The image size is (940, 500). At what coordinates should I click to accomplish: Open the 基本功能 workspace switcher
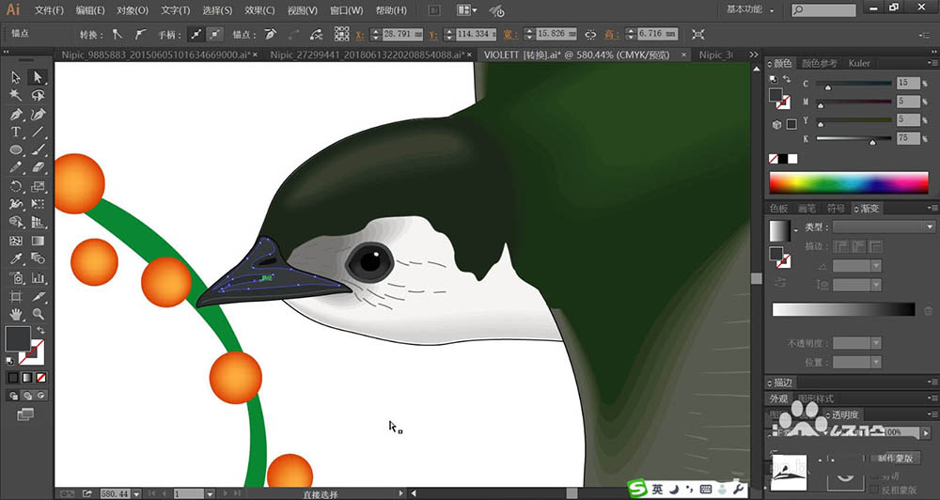pyautogui.click(x=749, y=9)
